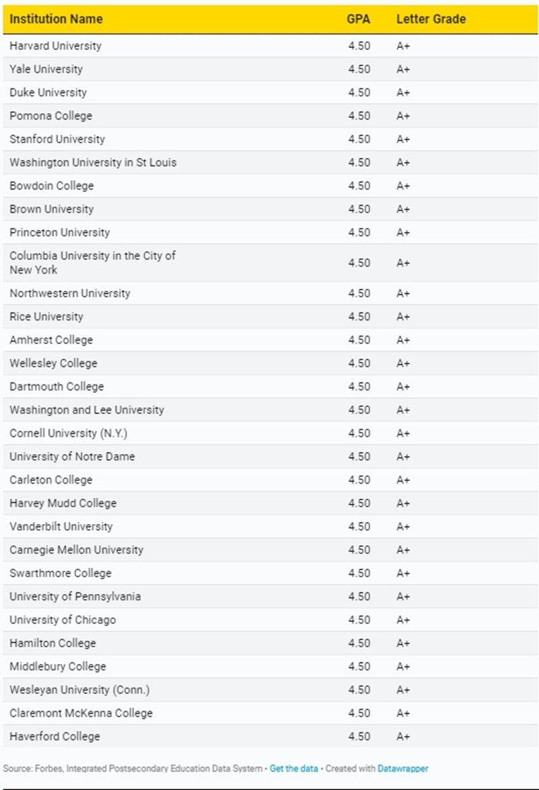Select the Haverford College row
This screenshot has width=539, height=790.
(x=55, y=736)
